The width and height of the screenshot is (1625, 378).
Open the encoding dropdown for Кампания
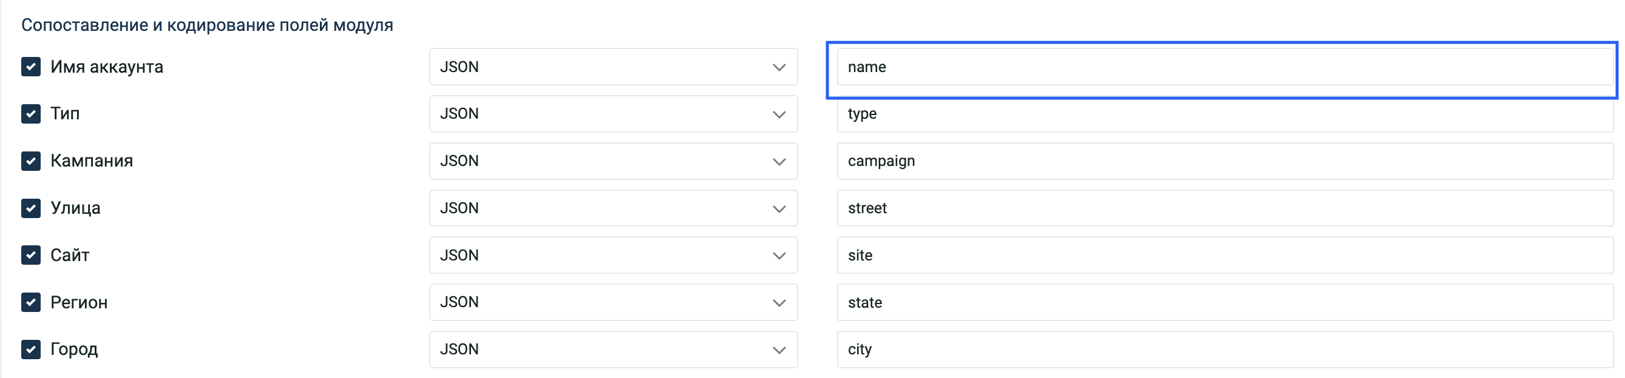tap(613, 161)
